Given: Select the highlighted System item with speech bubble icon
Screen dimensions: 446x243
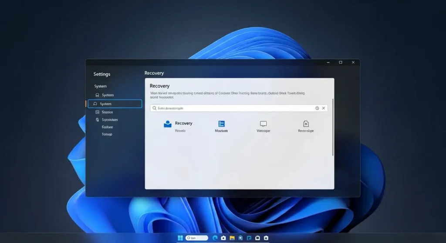Looking at the screenshot, I should pyautogui.click(x=115, y=103).
